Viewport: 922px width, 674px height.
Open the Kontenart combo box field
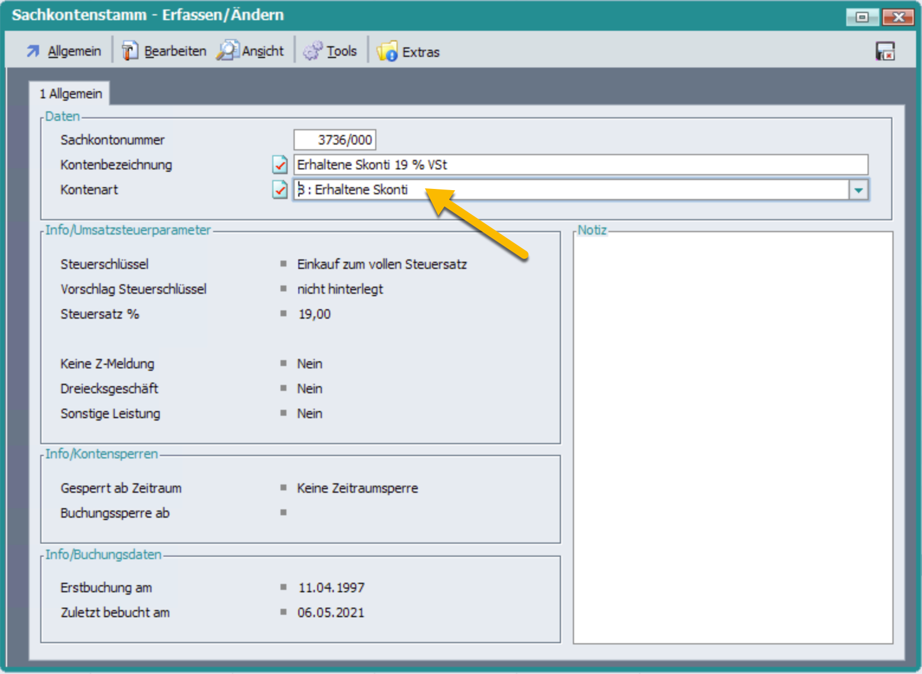click(x=570, y=190)
